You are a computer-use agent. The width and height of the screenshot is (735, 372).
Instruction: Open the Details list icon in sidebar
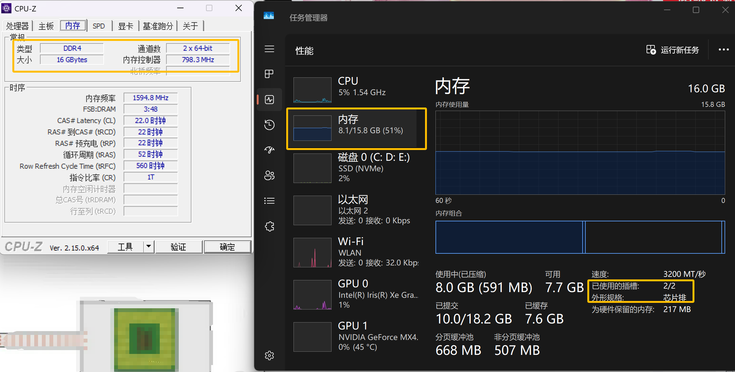269,201
